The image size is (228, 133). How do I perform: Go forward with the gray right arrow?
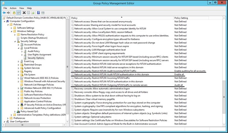pos(8,13)
